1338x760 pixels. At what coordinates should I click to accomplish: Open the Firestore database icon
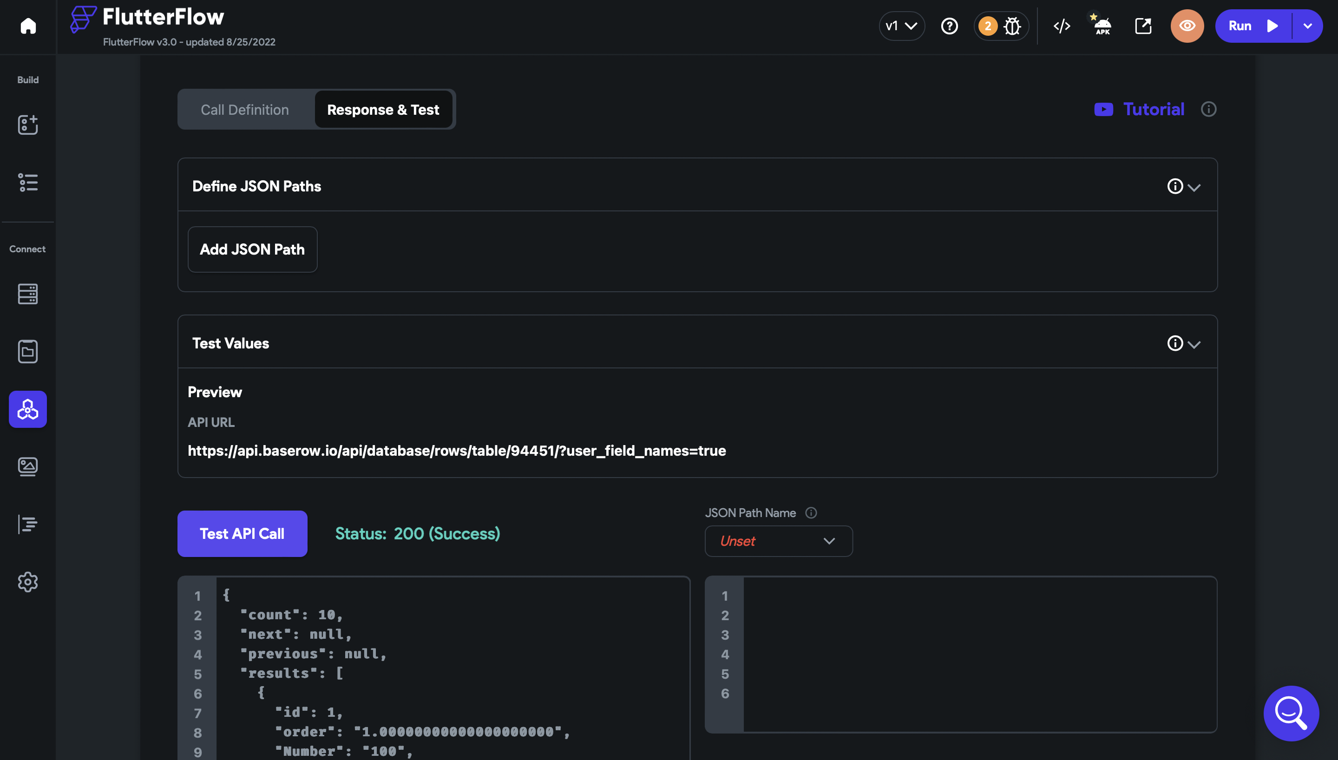pos(28,294)
